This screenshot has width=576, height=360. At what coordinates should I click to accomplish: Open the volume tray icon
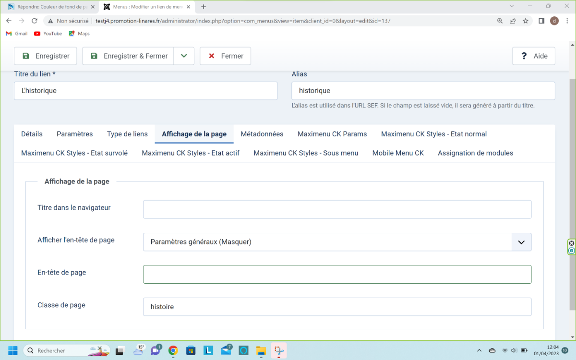click(x=514, y=350)
